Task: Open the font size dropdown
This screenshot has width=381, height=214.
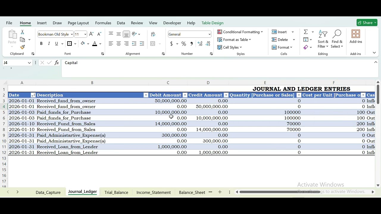Action: (x=85, y=34)
